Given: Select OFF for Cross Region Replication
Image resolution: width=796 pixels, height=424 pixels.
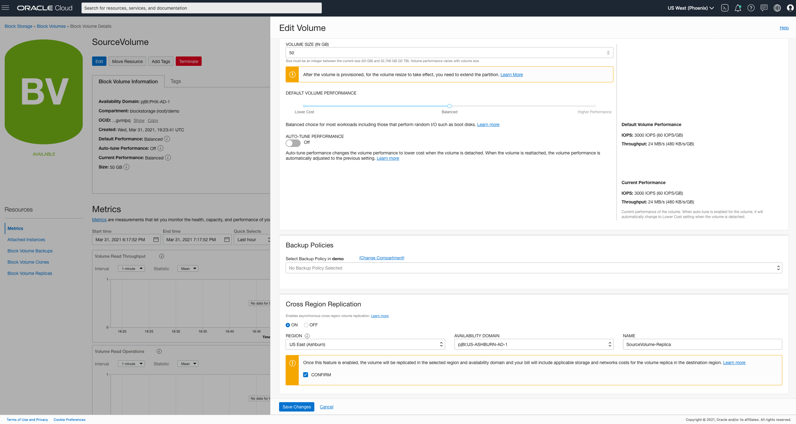Looking at the screenshot, I should pyautogui.click(x=306, y=325).
